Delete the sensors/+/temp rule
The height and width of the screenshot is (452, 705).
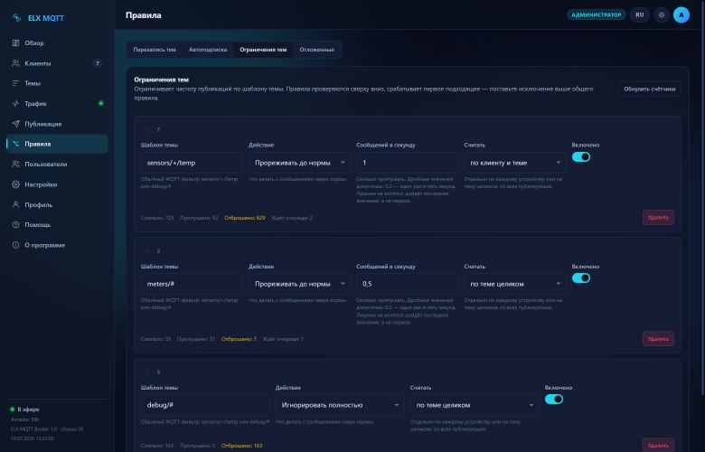pyautogui.click(x=658, y=217)
